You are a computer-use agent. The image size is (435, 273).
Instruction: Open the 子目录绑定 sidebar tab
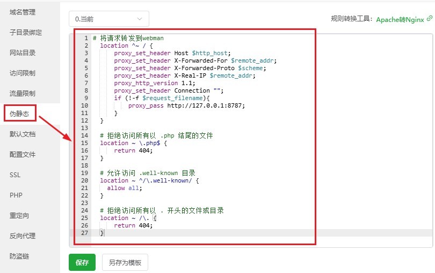26,32
